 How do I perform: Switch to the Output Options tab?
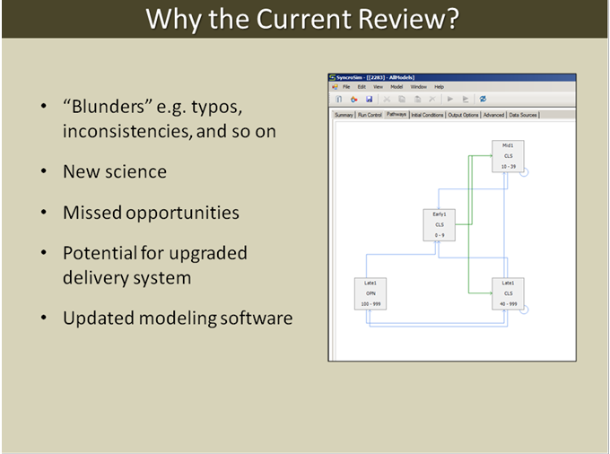(x=463, y=115)
